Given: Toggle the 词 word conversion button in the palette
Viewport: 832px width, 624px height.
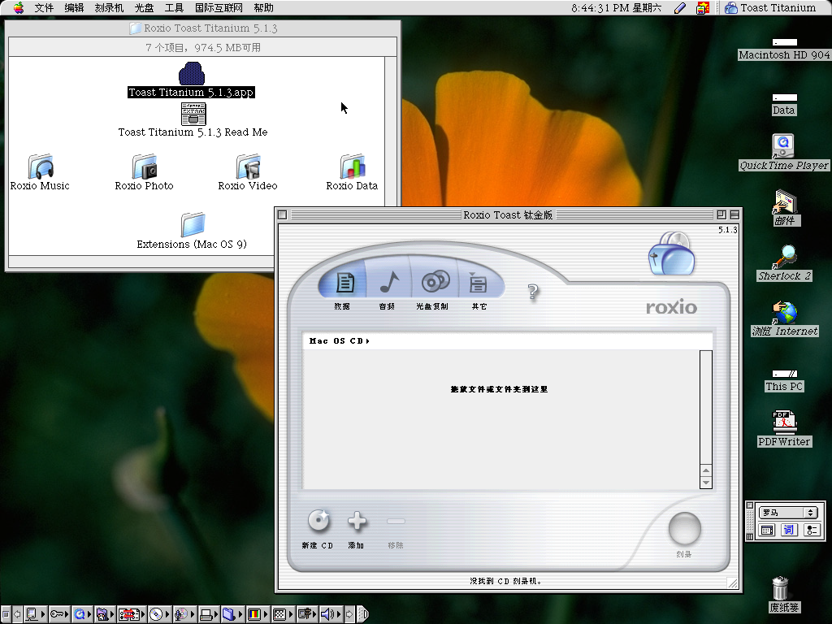Looking at the screenshot, I should pyautogui.click(x=787, y=530).
